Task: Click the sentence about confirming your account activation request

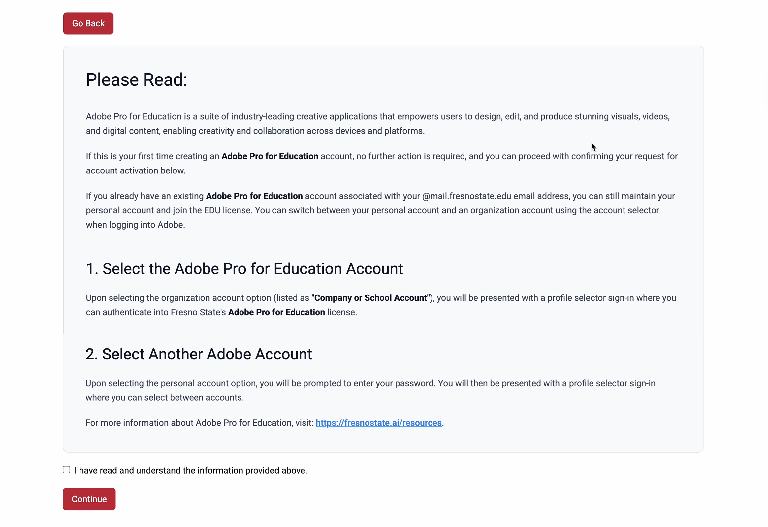Action: 380,163
